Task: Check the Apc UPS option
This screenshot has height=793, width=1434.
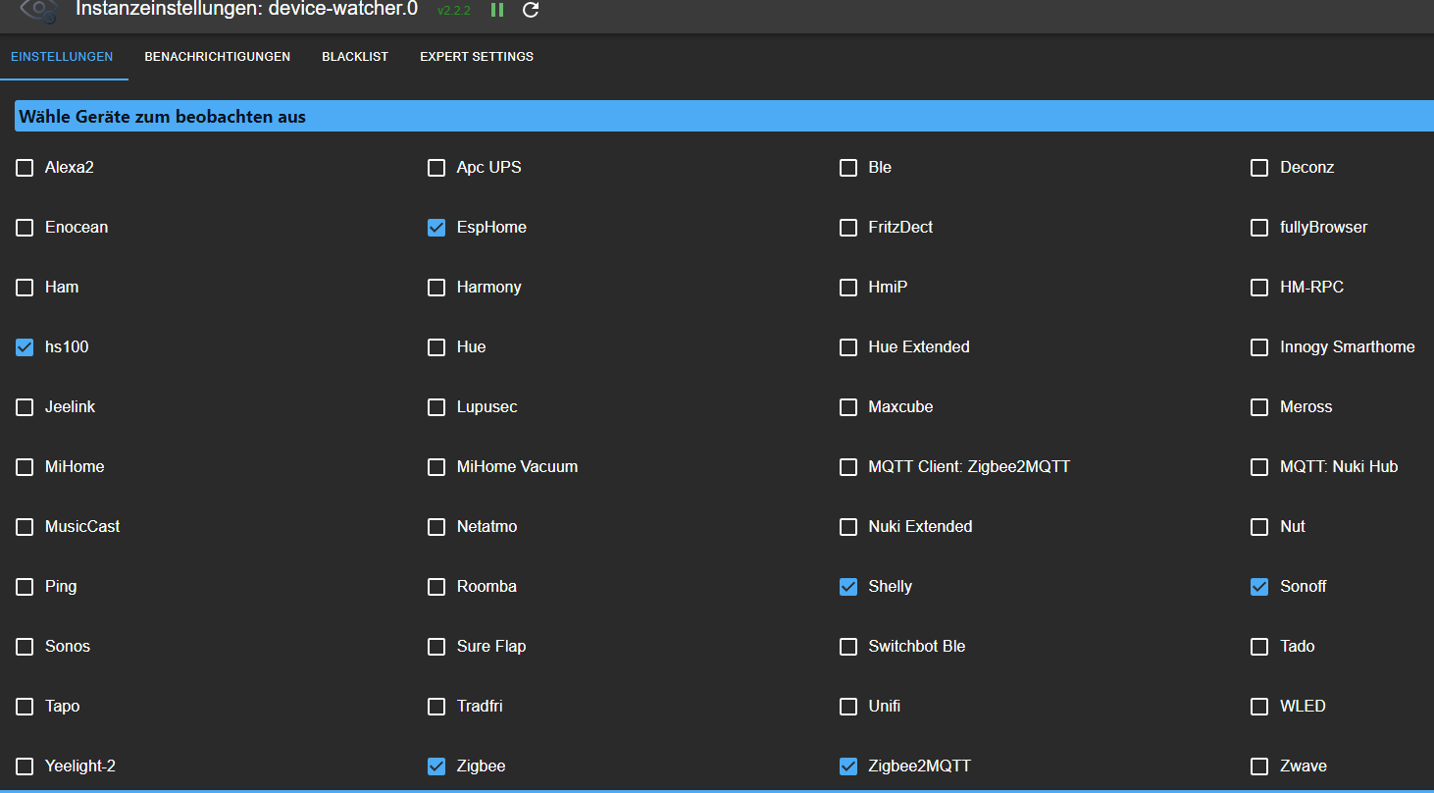Action: point(436,168)
